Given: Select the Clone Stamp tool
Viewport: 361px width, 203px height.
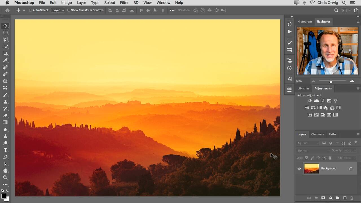Looking at the screenshot, I should pos(5,102).
